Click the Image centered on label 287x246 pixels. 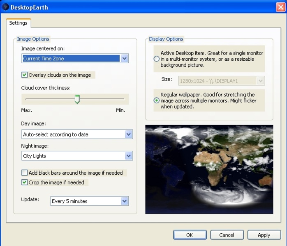[x=43, y=48]
